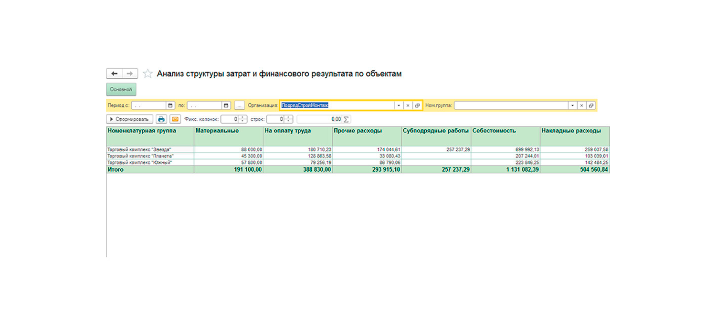716x322 pixels.
Task: Click into the empty Ном.группа field
Action: tap(511, 105)
